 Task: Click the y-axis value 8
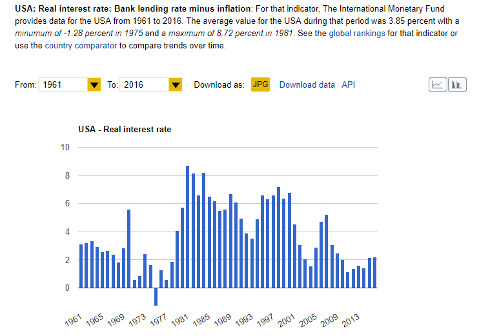click(67, 175)
